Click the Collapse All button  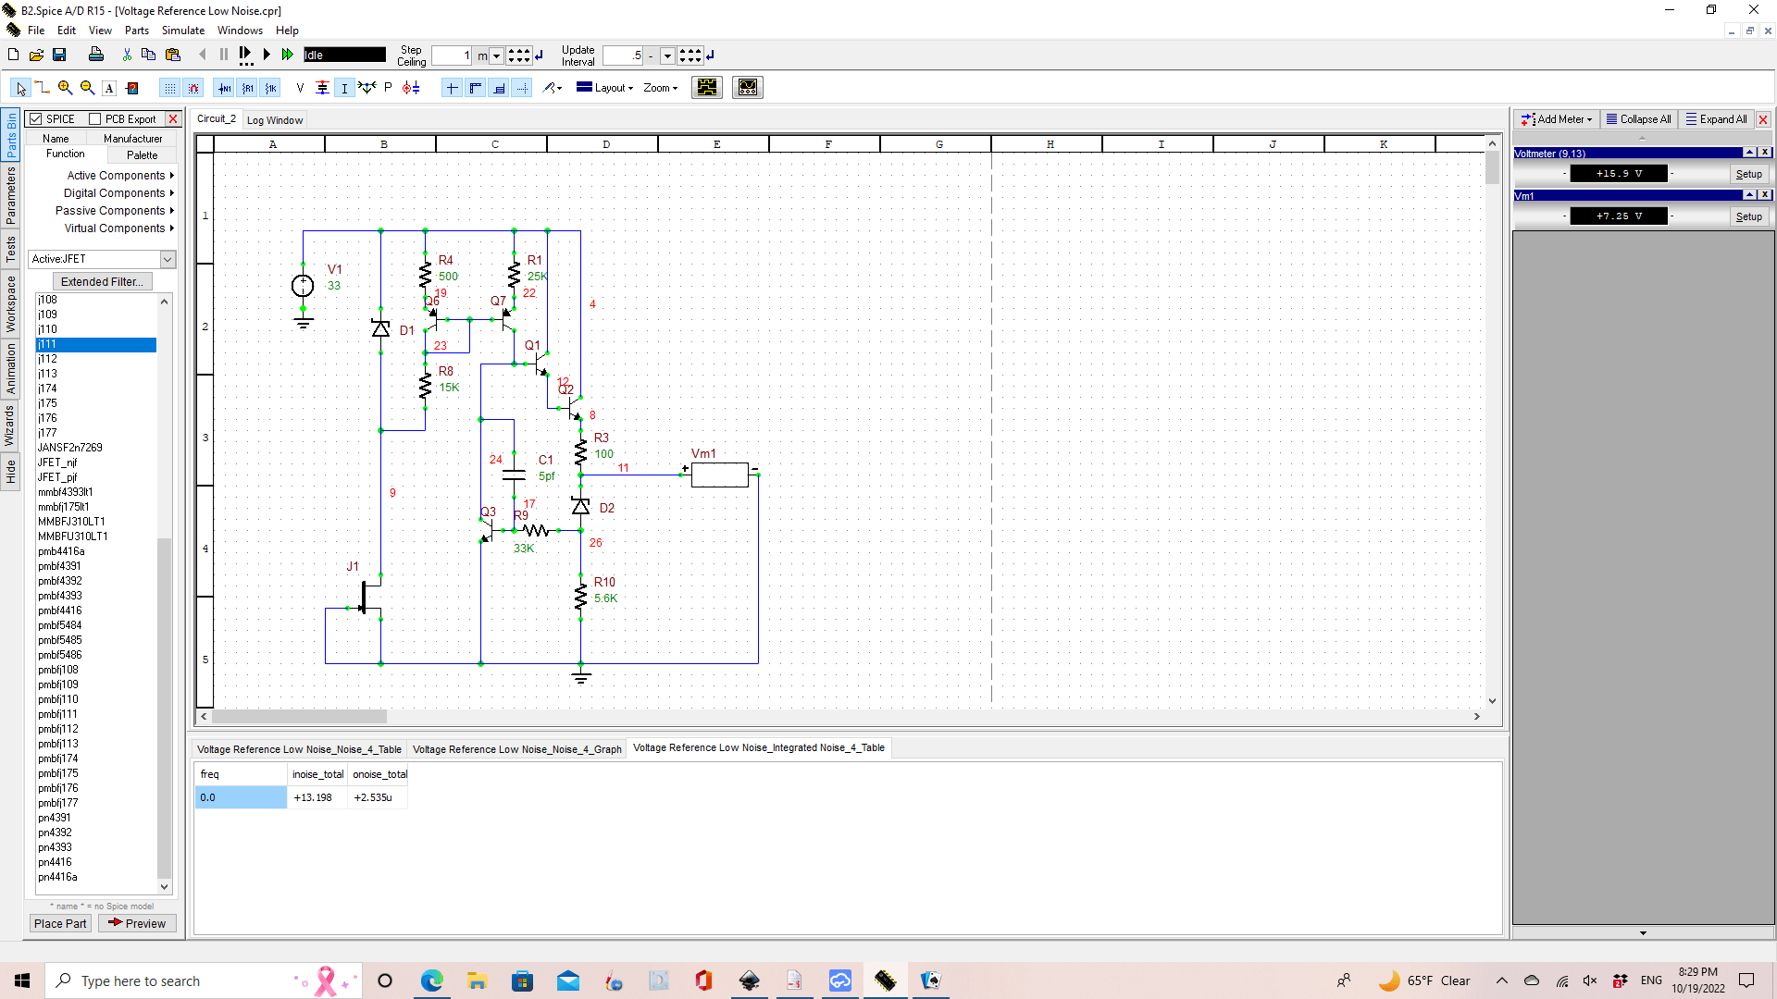point(1639,119)
